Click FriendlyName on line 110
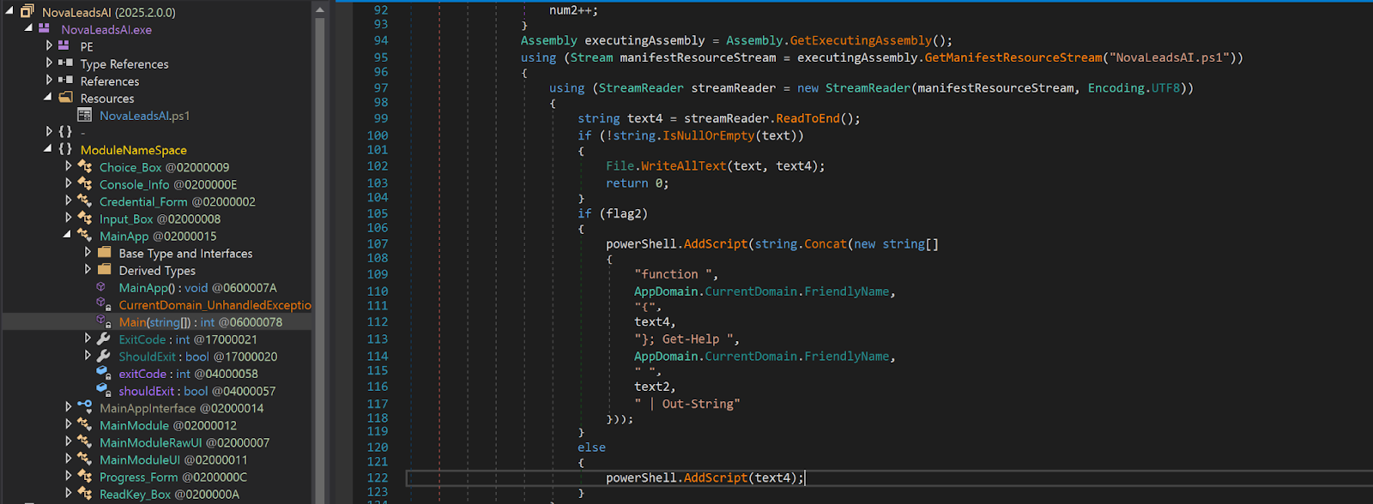The width and height of the screenshot is (1373, 504). (847, 291)
